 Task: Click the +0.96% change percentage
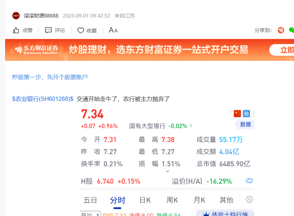coord(108,126)
